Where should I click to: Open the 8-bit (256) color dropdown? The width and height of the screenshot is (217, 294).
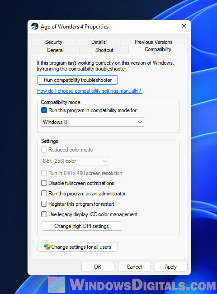(75, 161)
